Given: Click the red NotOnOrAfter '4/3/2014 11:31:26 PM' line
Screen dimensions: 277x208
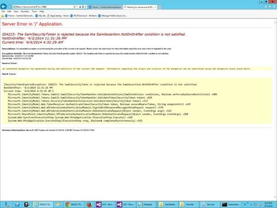Looking at the screenshot, I should (35, 39).
